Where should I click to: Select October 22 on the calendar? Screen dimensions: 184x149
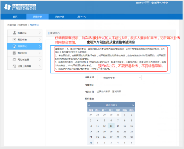pyautogui.click(x=125, y=131)
